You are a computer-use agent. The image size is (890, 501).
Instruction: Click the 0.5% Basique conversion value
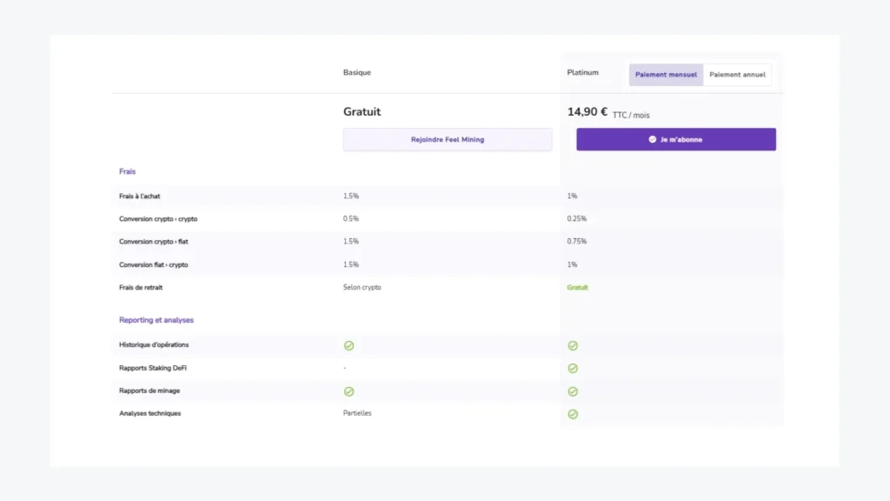click(x=351, y=218)
